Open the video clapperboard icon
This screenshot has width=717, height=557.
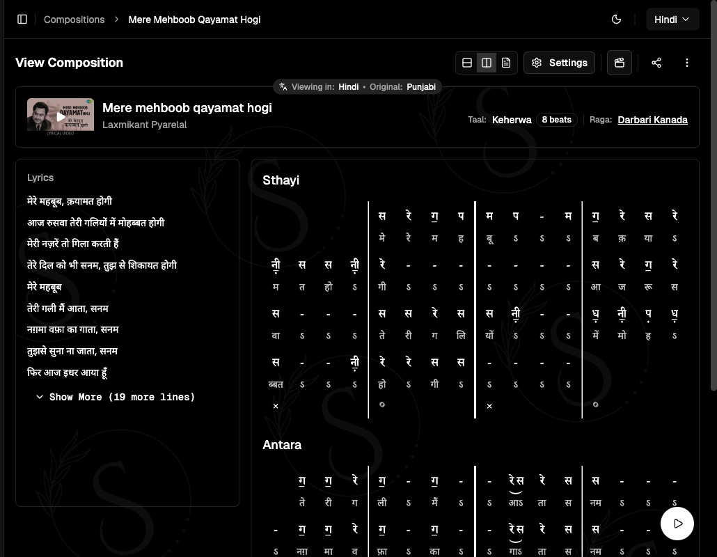click(x=619, y=62)
